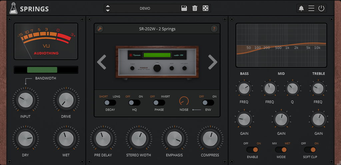Screen dimensions: 341x165
Task: Click the preset up/down stepper arrows
Action: pos(108,8)
